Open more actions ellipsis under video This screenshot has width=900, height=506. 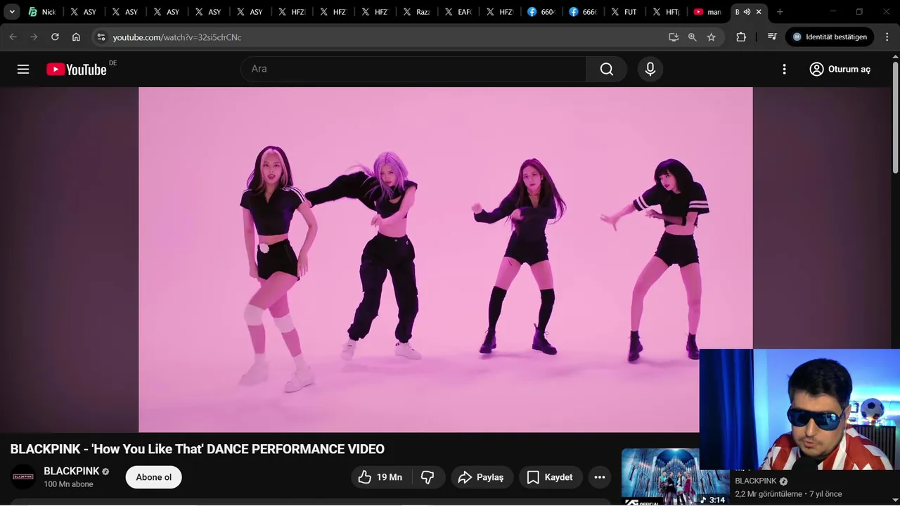[x=600, y=477]
